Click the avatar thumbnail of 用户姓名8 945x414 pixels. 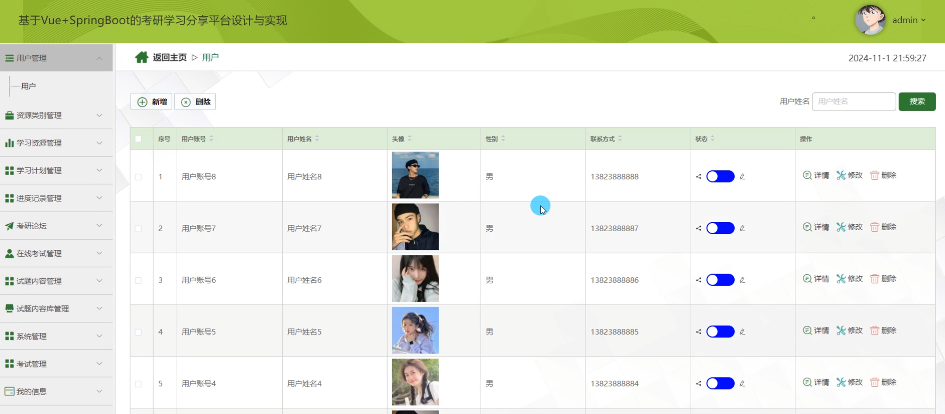click(x=415, y=175)
